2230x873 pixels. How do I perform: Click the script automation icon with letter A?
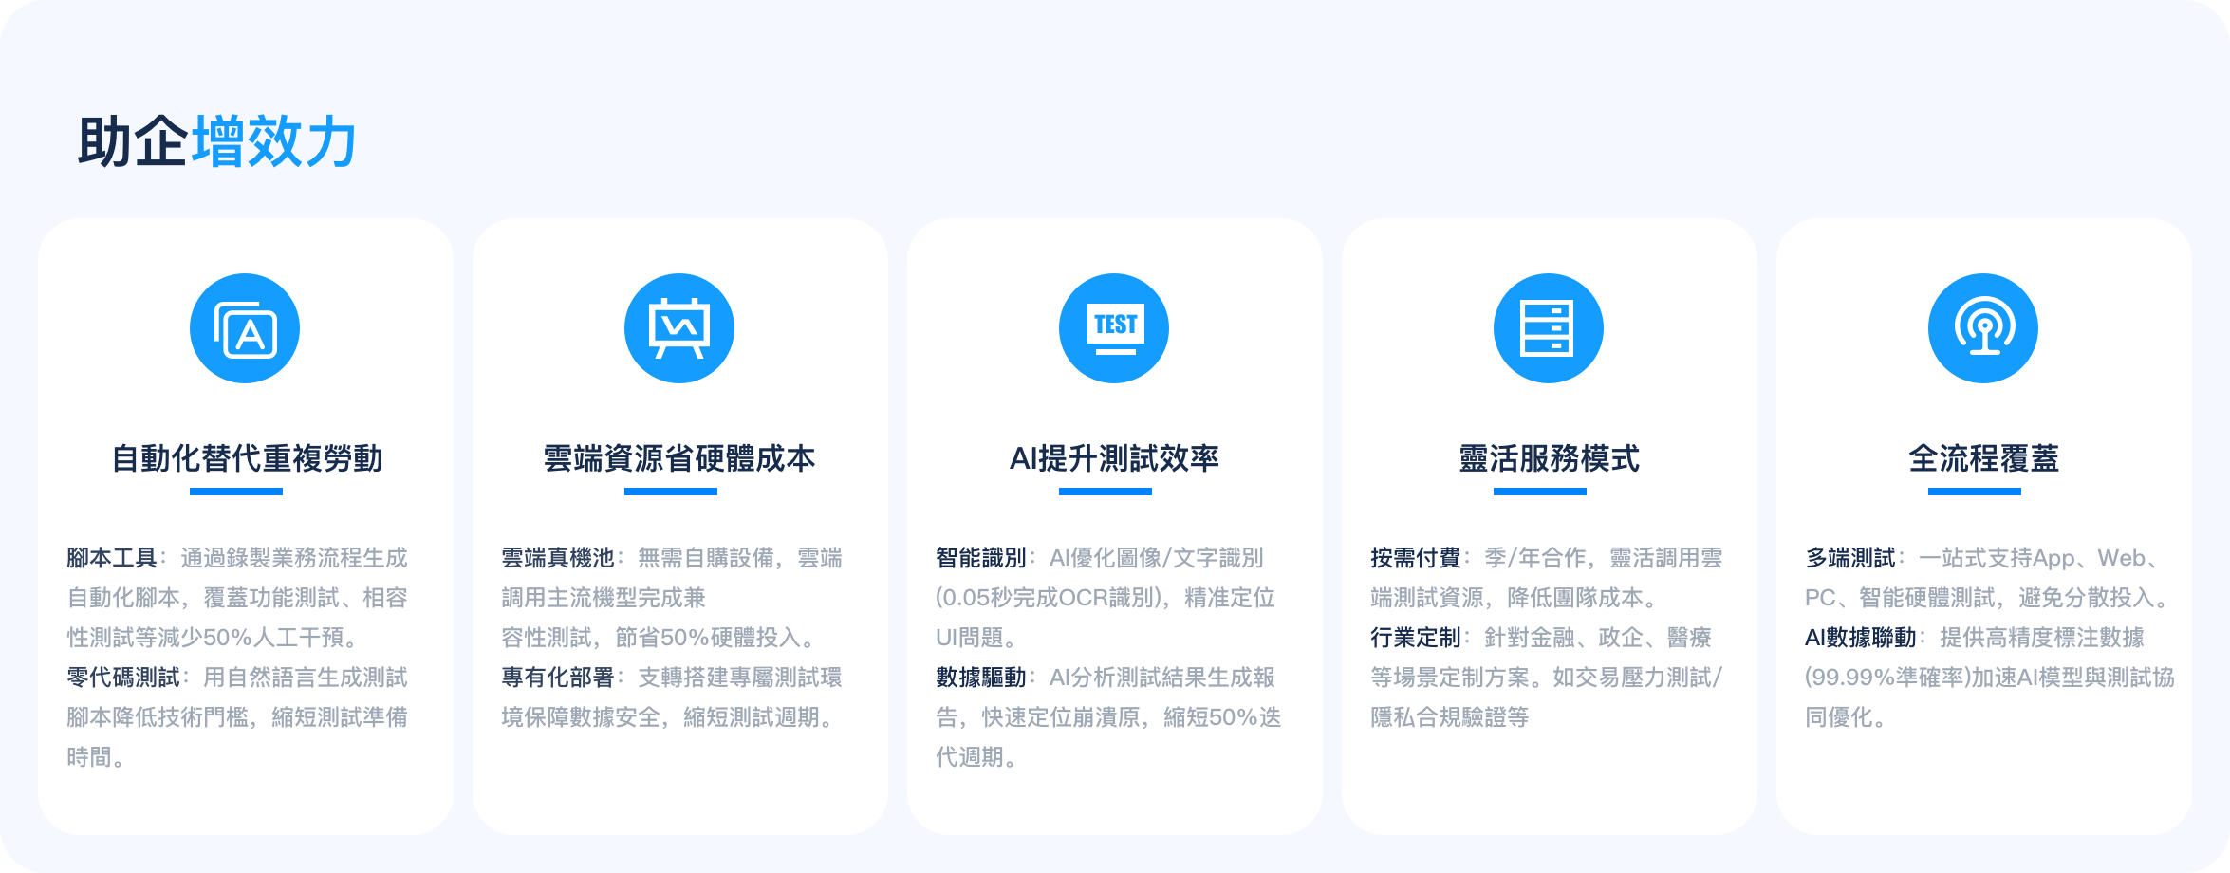245,328
